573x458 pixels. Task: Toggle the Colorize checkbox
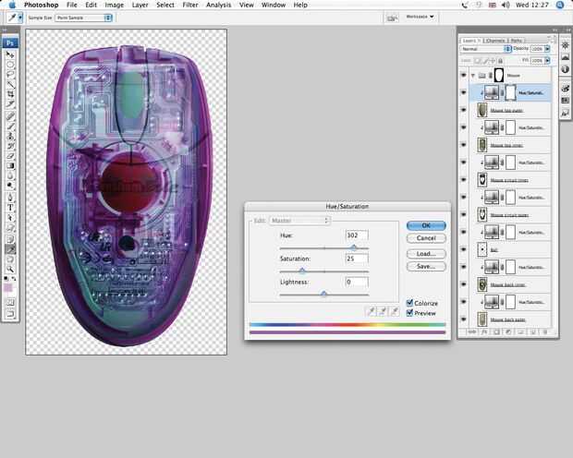pyautogui.click(x=411, y=303)
